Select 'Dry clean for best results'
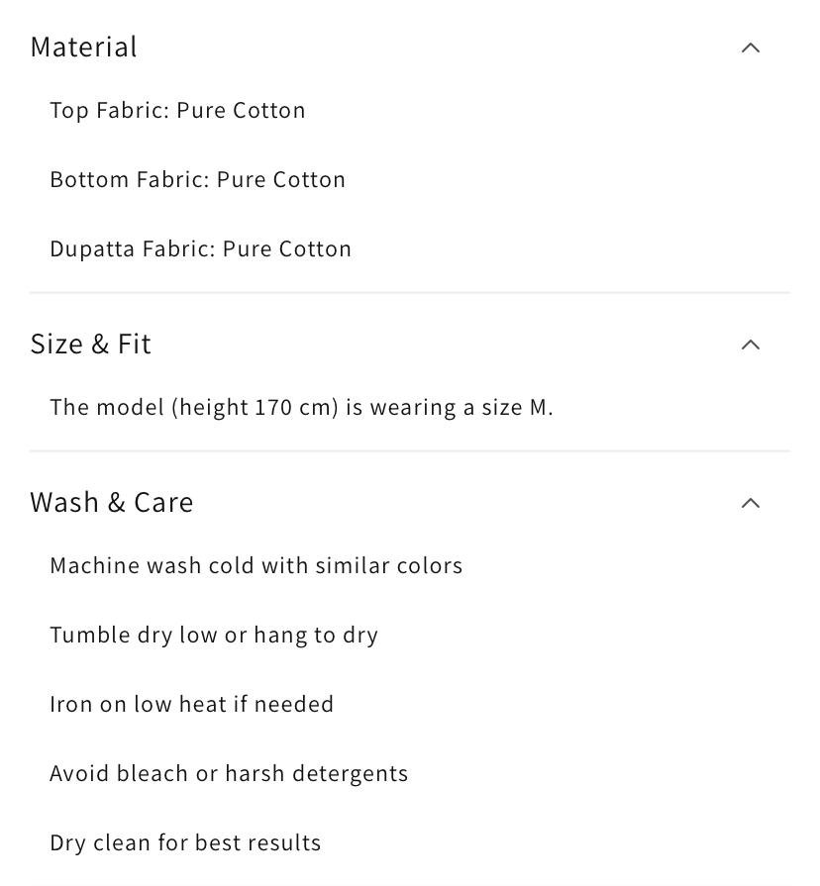This screenshot has width=820, height=886. tap(185, 842)
